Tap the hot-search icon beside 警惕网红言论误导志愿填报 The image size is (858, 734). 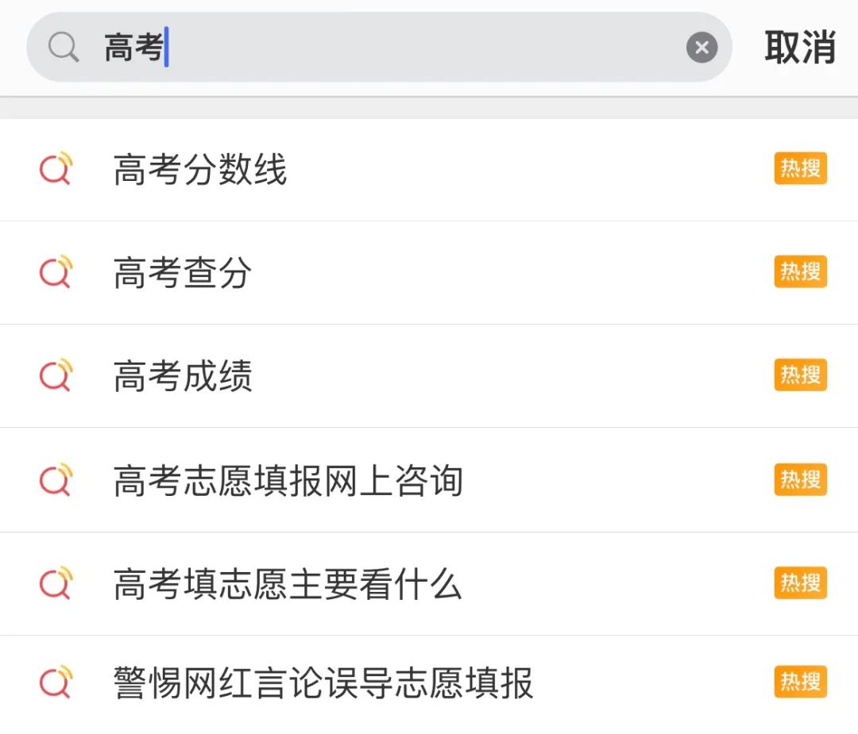pyautogui.click(x=55, y=682)
